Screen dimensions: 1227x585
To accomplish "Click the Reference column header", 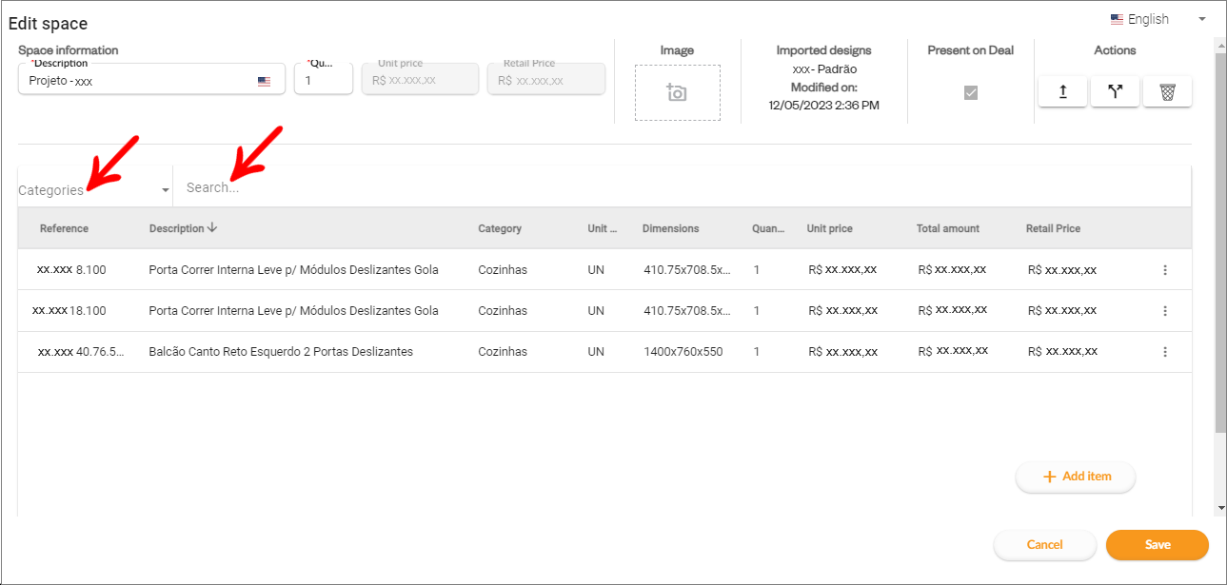I will 64,228.
